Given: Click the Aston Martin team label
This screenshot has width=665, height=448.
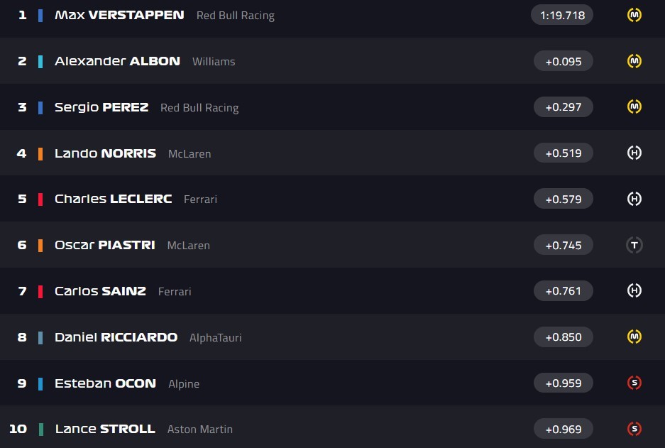Looking at the screenshot, I should click(199, 429).
